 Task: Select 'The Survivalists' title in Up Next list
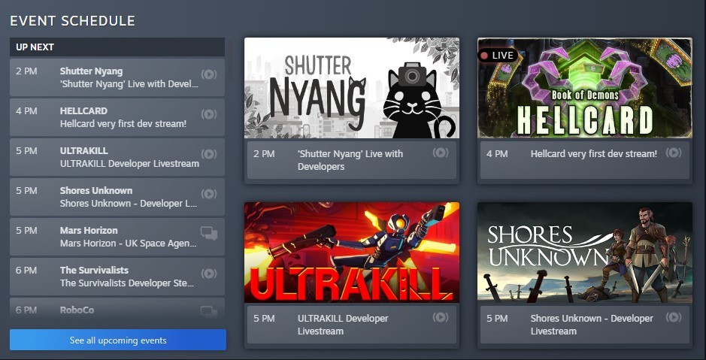pyautogui.click(x=94, y=270)
